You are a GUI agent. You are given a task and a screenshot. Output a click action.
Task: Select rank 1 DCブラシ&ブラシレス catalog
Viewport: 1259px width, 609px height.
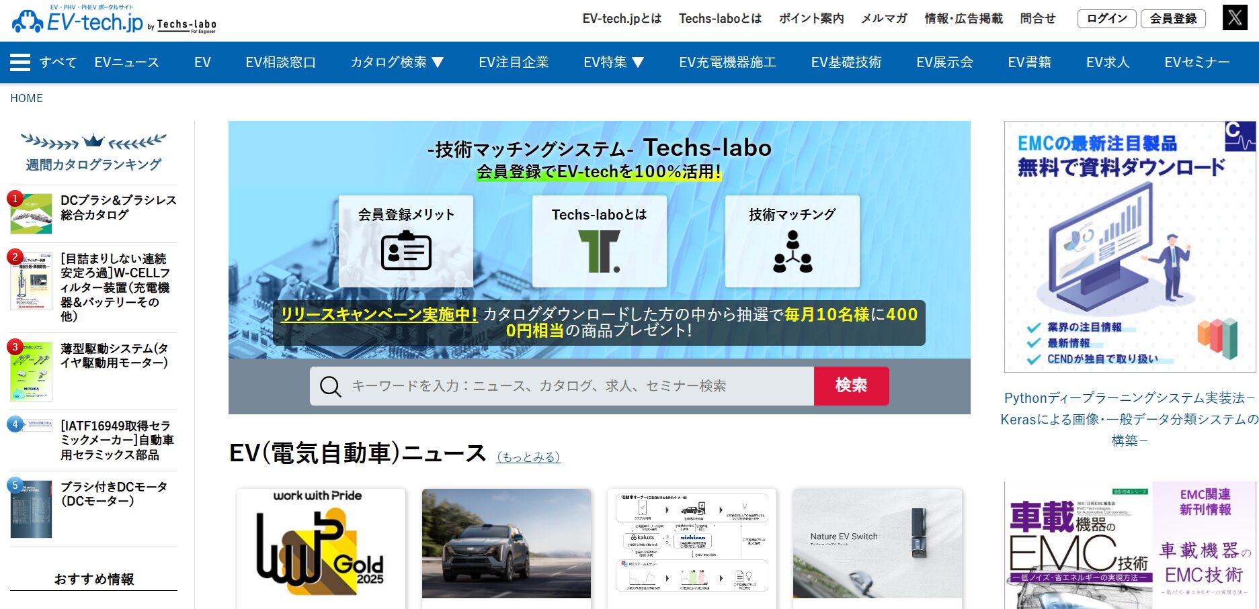coord(118,207)
